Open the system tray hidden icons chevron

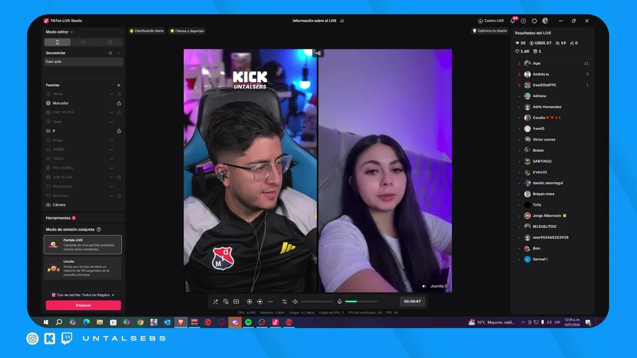(x=523, y=322)
